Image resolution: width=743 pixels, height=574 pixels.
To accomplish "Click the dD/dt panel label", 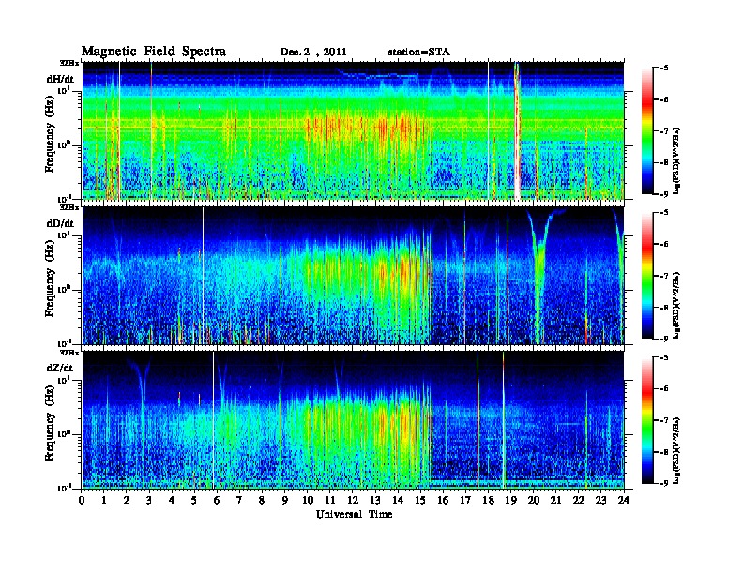I will click(x=60, y=223).
